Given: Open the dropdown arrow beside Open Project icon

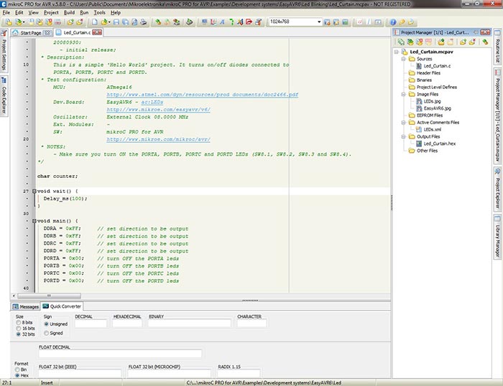Looking at the screenshot, I should click(24, 22).
